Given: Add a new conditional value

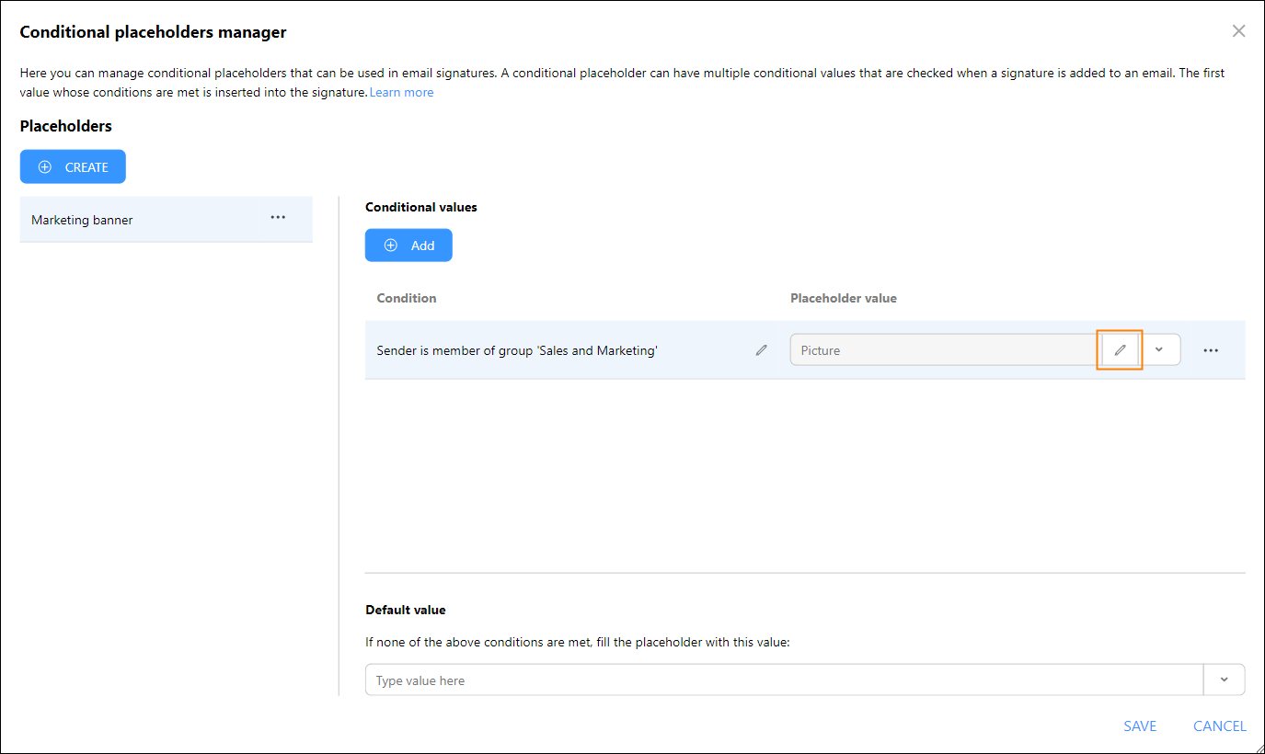Looking at the screenshot, I should pos(408,246).
